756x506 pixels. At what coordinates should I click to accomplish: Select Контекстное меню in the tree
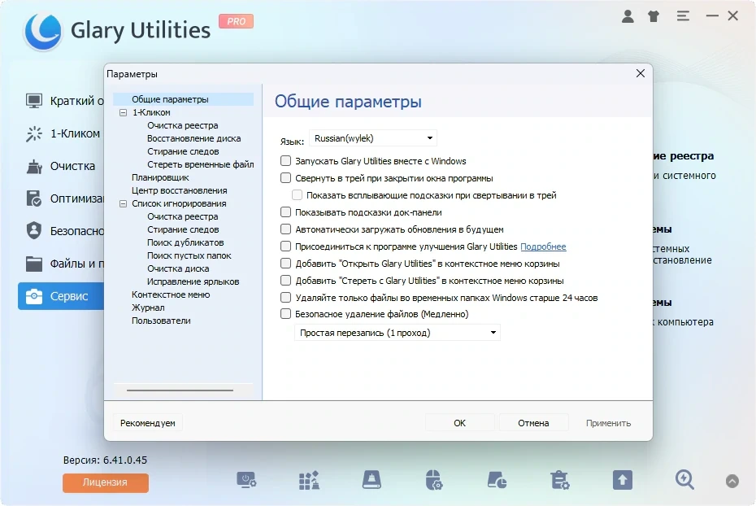pos(171,294)
